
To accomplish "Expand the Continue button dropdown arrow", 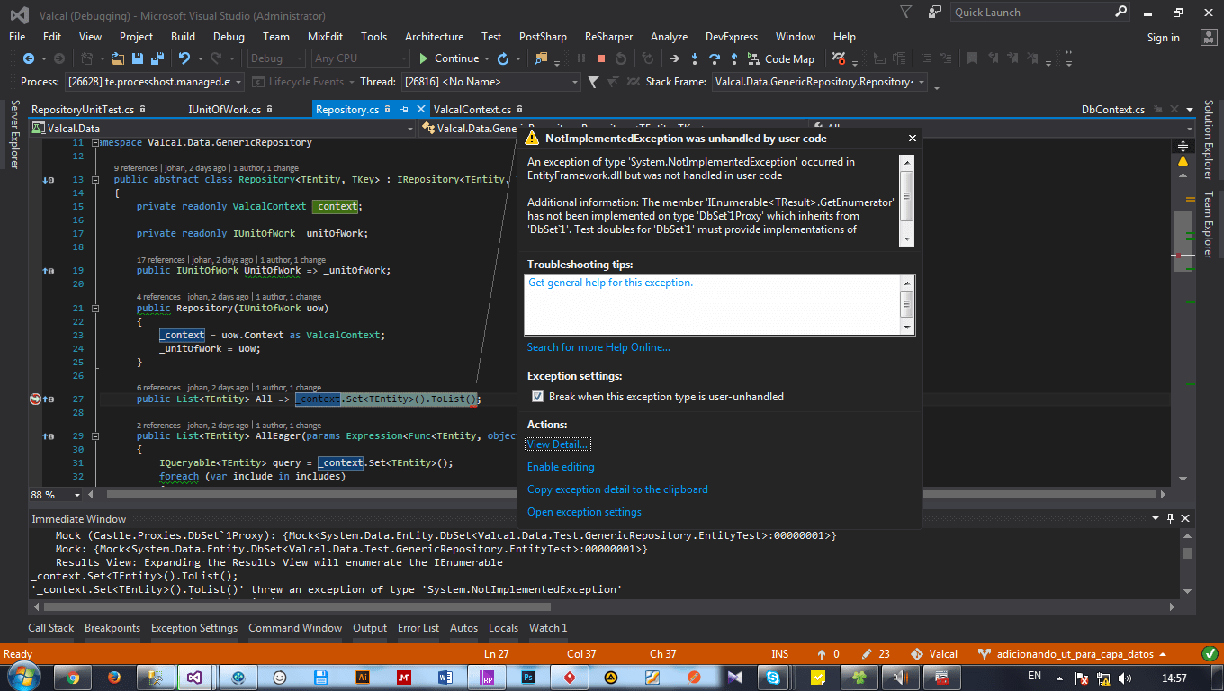I will (x=487, y=58).
